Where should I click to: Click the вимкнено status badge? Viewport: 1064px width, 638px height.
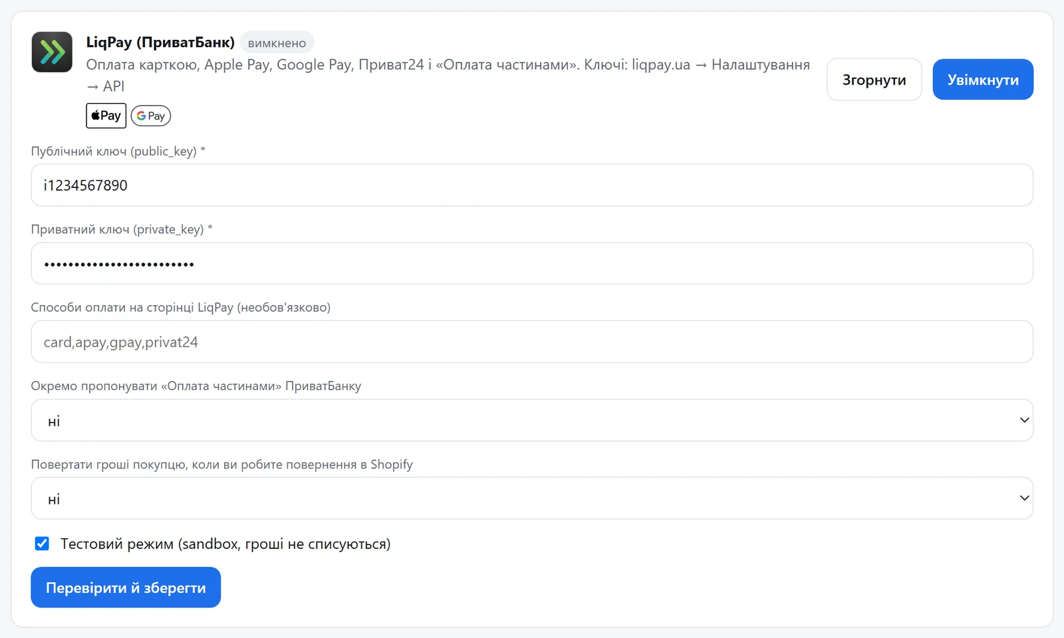pos(277,43)
